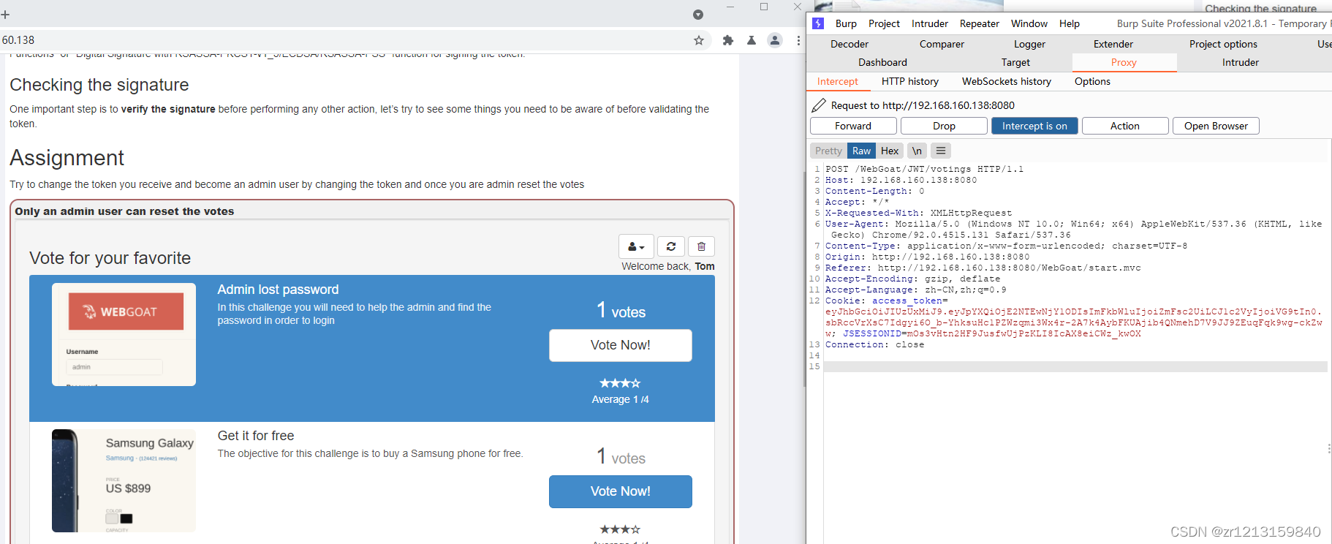
Task: Click the Admin lost password thumbnail
Action: [x=124, y=334]
